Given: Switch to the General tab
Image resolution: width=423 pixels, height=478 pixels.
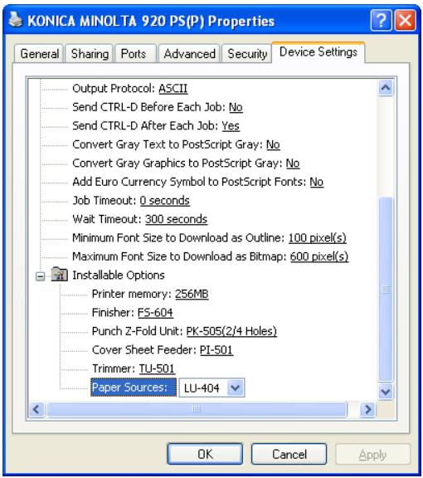Looking at the screenshot, I should coord(39,54).
